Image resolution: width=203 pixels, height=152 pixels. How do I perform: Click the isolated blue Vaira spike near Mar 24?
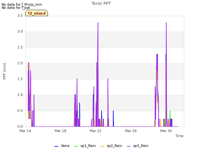pyautogui.click(x=113, y=118)
